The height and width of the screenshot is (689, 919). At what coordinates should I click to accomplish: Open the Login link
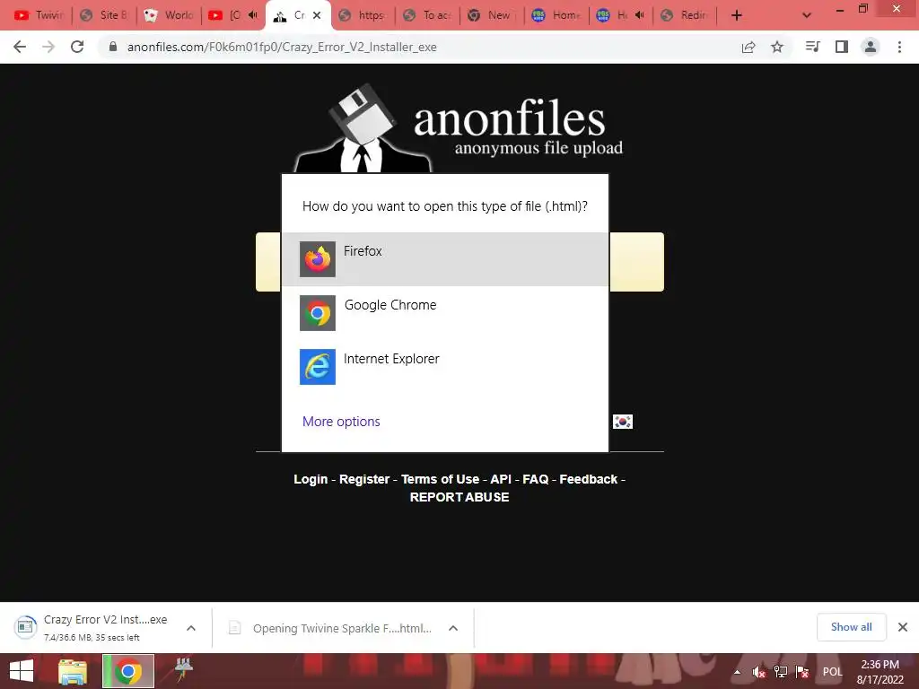(311, 479)
